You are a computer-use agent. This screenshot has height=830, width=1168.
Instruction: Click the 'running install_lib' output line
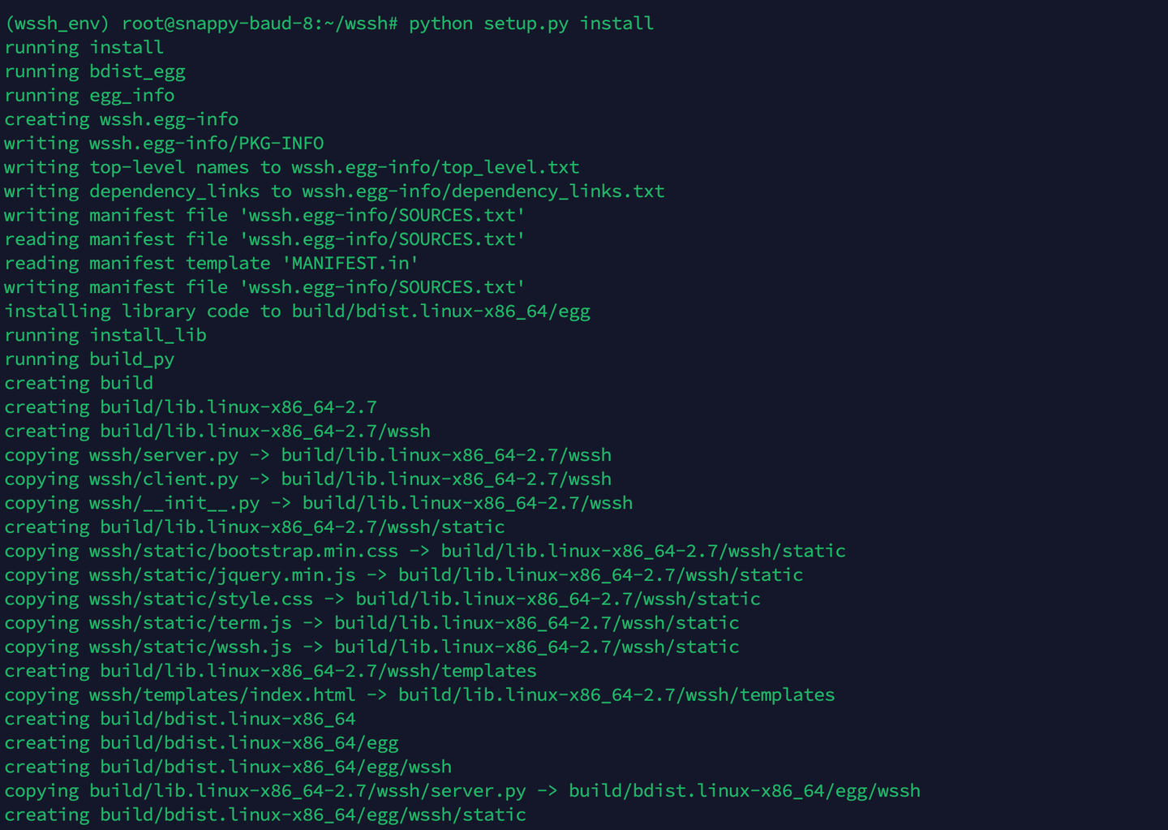pyautogui.click(x=105, y=335)
